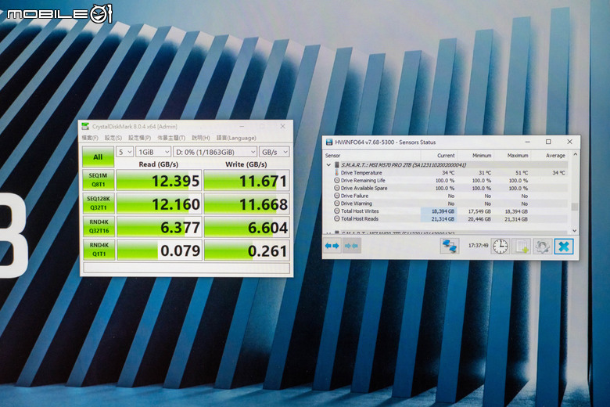Collapse the S.M.A.R.T. MSI M570 PRO 2TB group

click(328, 164)
